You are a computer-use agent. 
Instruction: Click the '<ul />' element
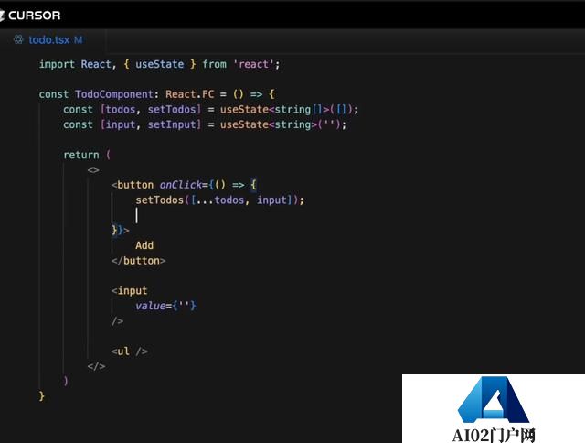point(129,351)
